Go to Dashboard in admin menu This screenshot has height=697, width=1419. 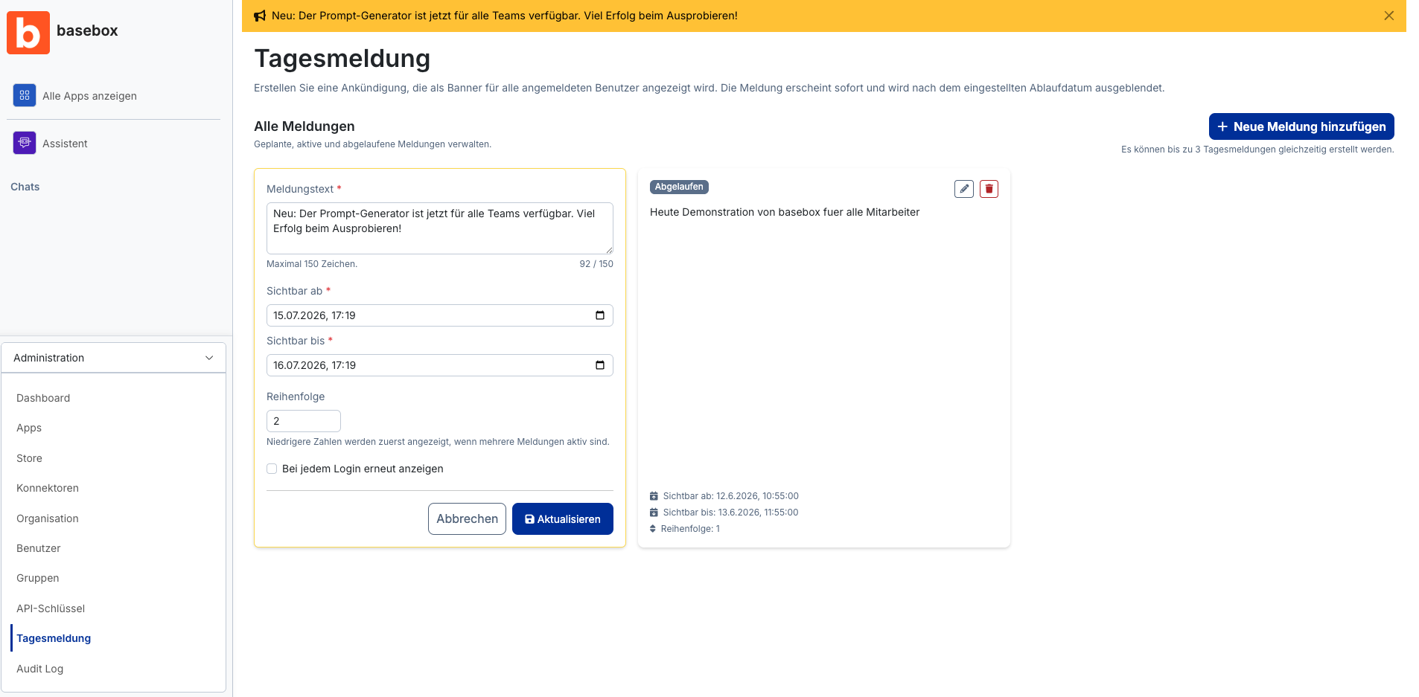pos(43,398)
